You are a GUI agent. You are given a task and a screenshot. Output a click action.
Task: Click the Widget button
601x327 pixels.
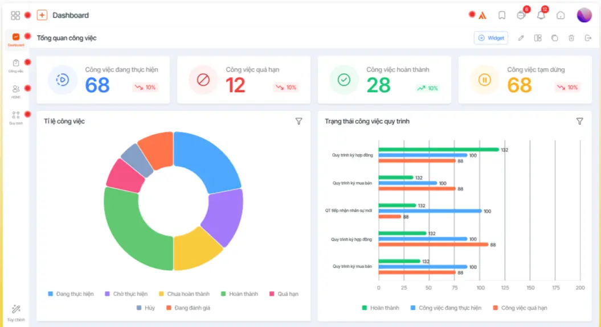click(x=491, y=38)
